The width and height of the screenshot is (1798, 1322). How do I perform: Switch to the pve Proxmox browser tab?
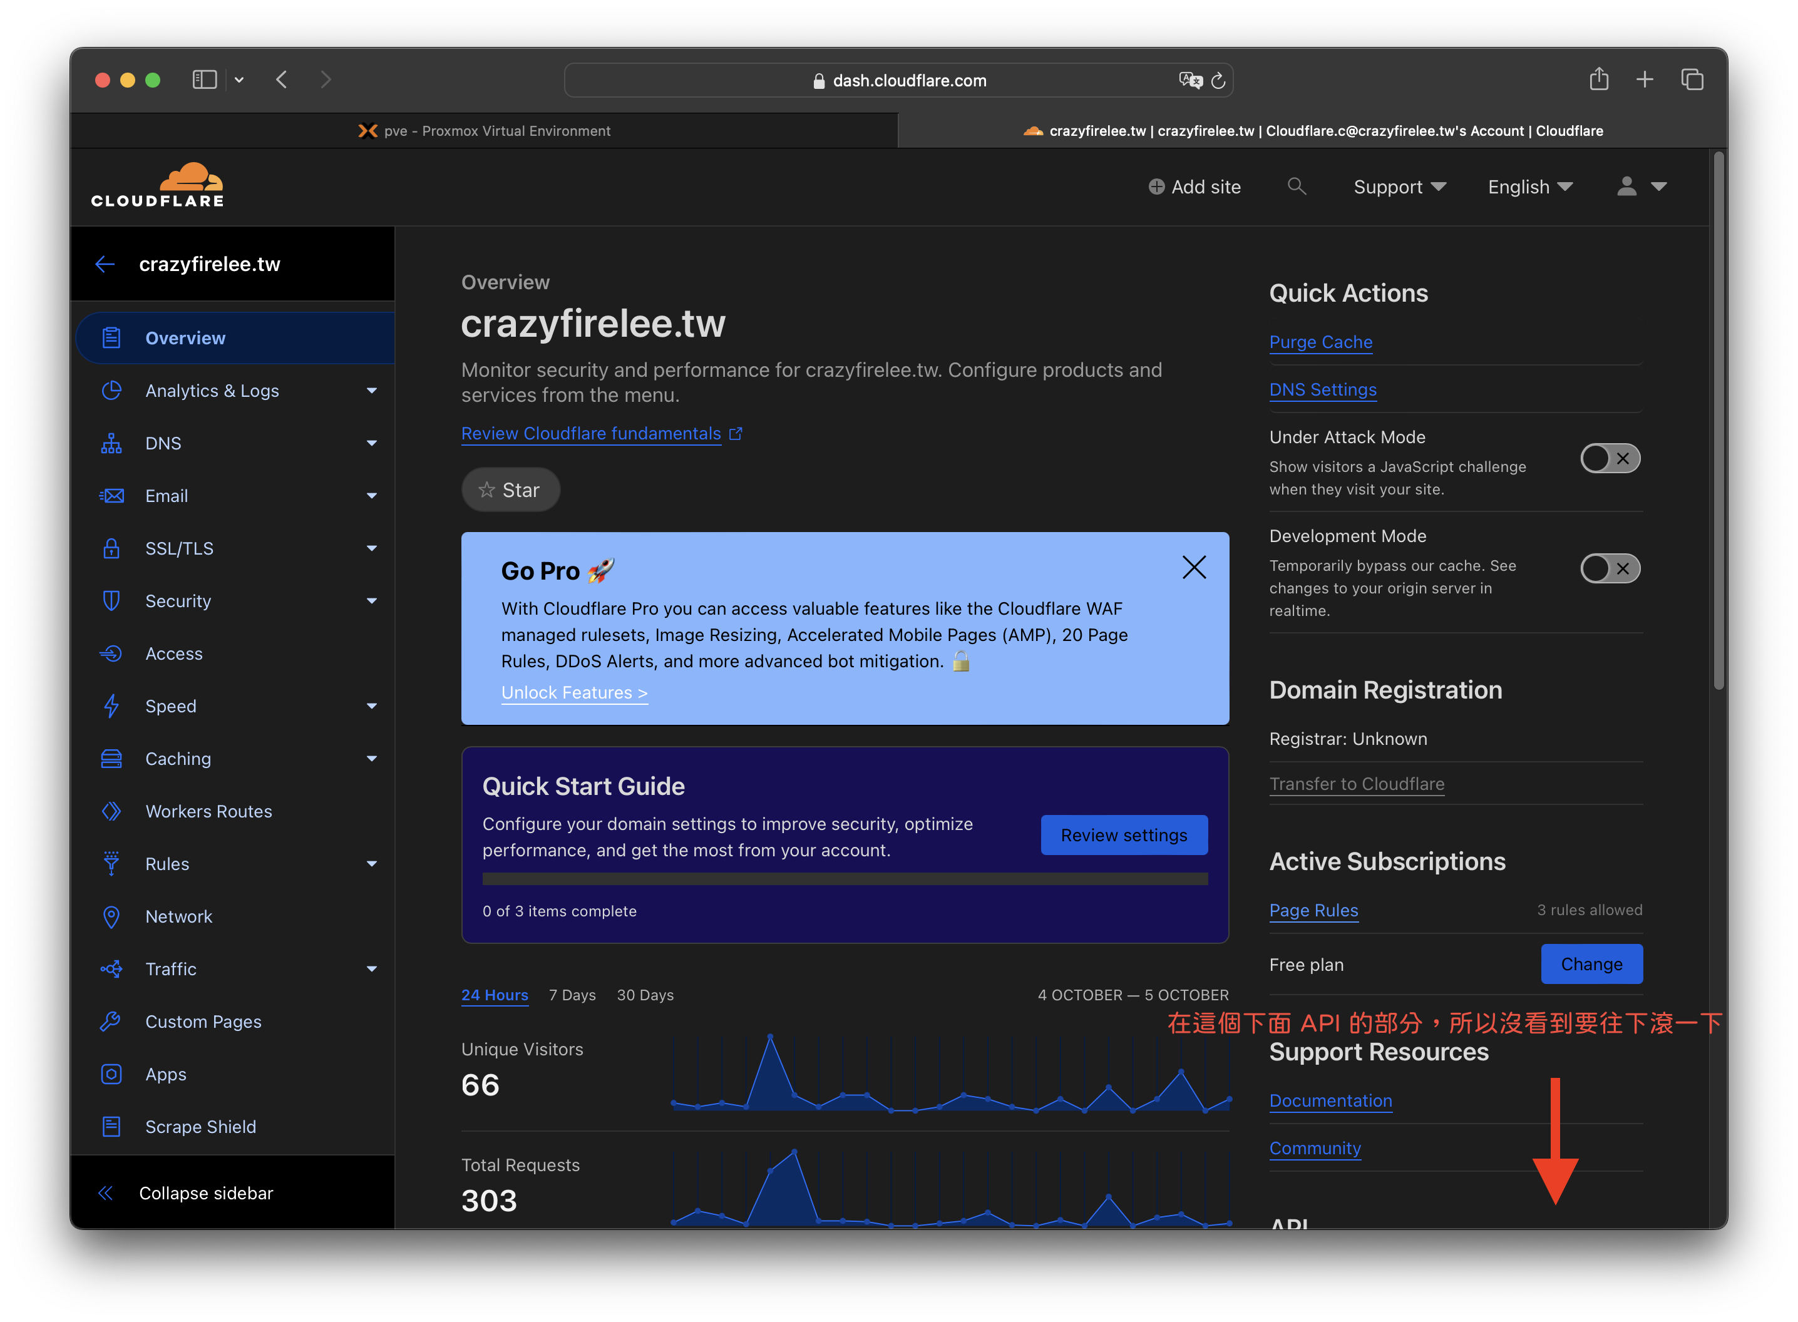click(484, 130)
